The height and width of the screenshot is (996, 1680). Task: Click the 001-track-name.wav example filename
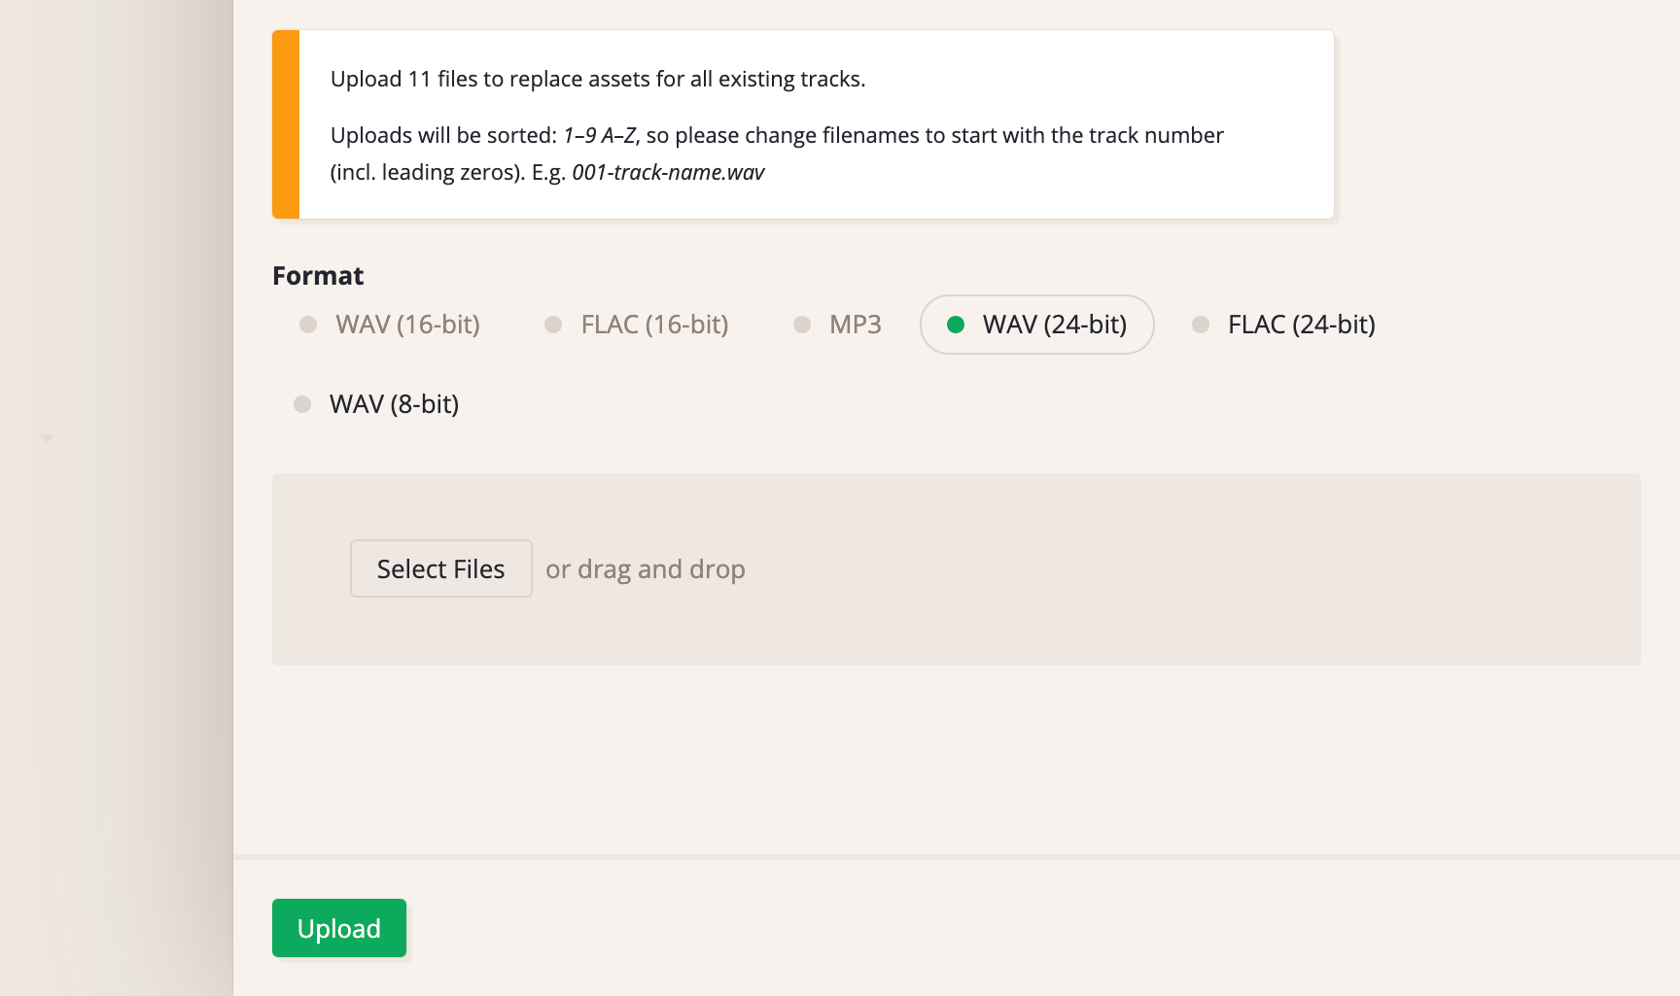[x=668, y=173]
